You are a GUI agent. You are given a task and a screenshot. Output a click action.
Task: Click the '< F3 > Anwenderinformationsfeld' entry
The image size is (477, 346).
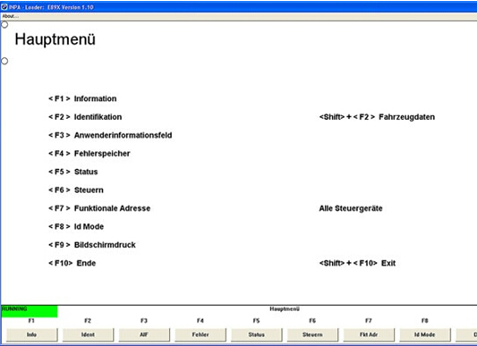[110, 135]
